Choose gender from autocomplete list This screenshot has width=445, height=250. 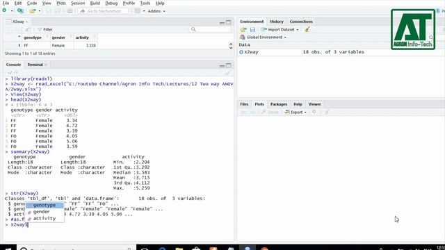pyautogui.click(x=44, y=212)
